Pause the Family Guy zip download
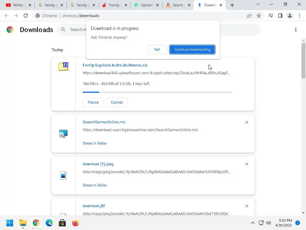 click(x=93, y=102)
